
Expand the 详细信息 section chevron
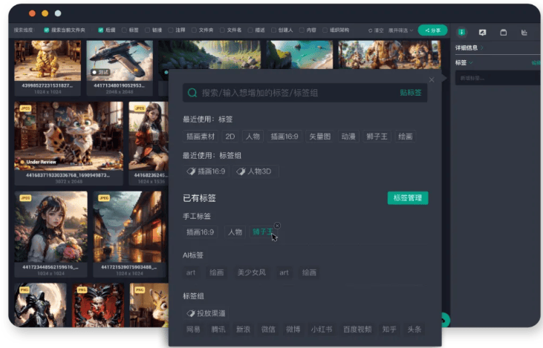(483, 47)
